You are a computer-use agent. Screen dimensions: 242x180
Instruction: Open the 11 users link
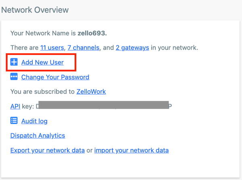coord(52,48)
